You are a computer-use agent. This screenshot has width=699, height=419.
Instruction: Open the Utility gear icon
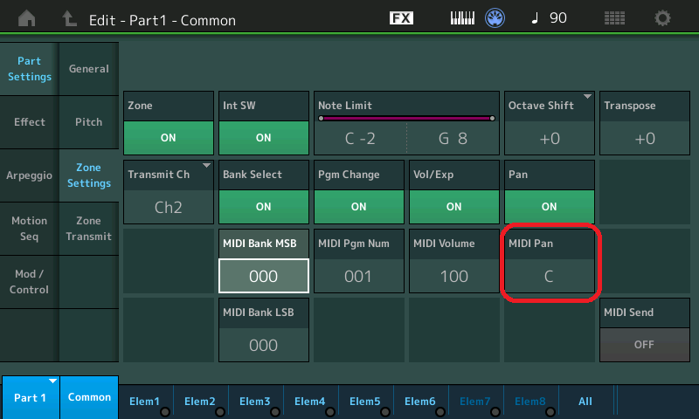pos(663,18)
